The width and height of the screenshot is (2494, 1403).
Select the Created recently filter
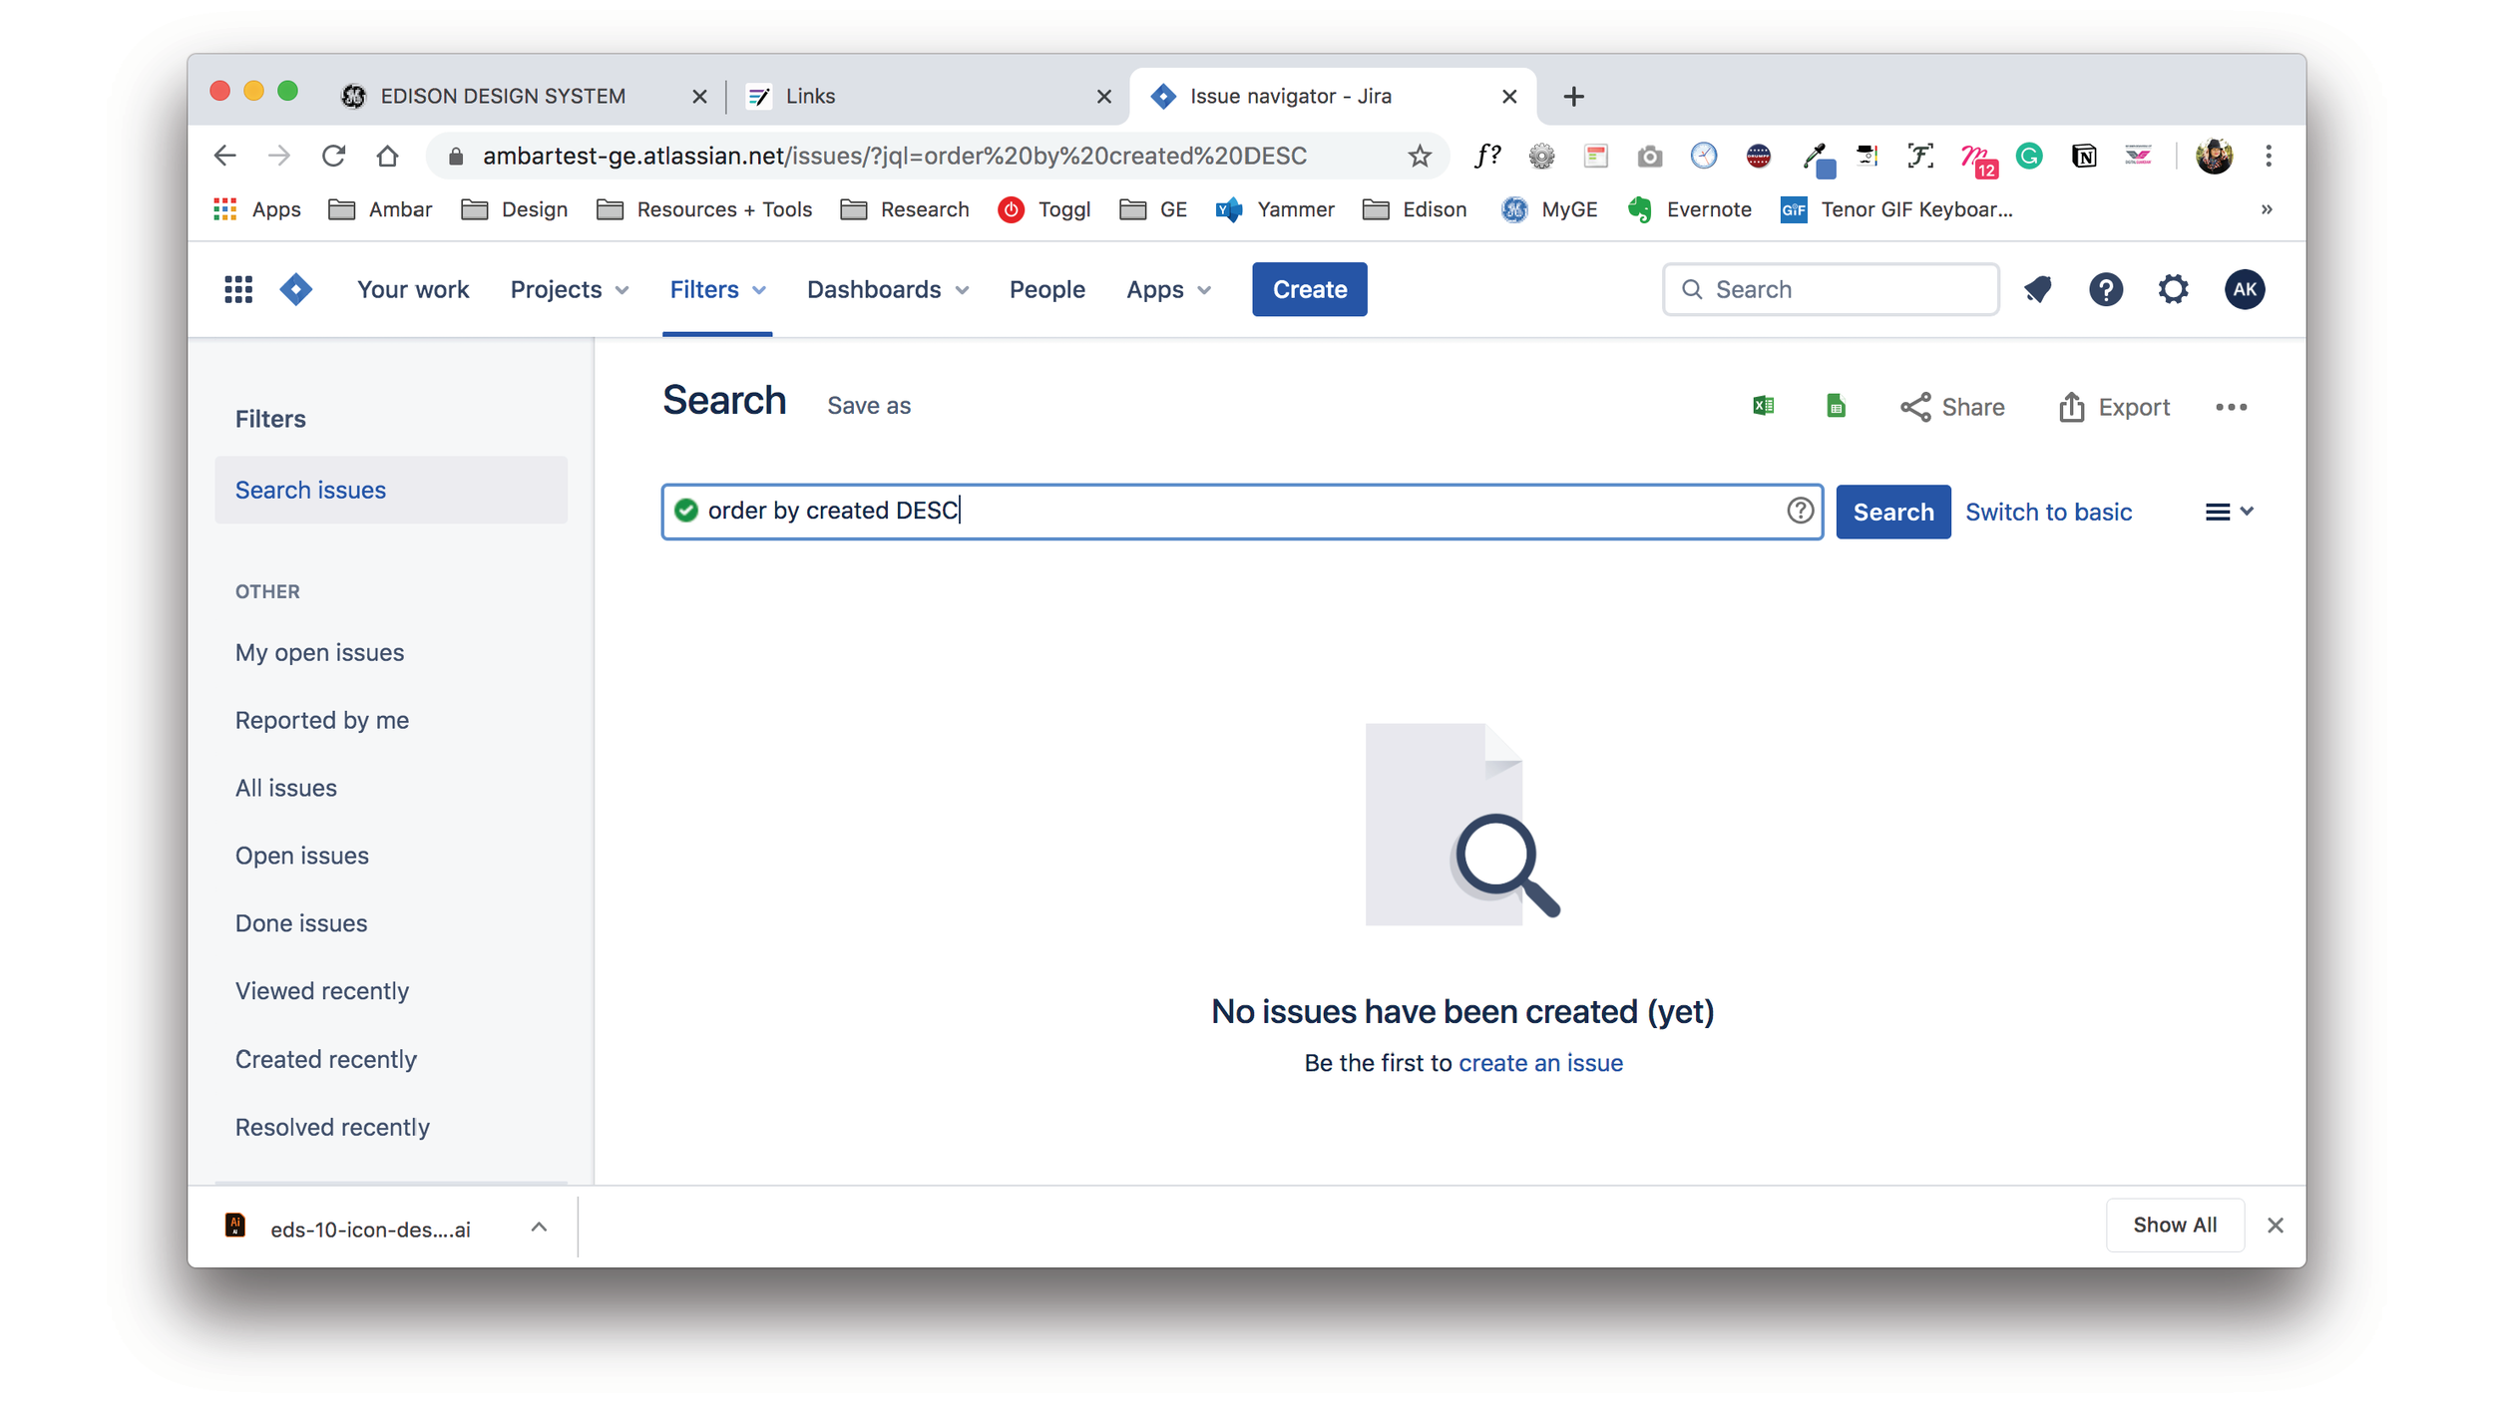click(x=325, y=1059)
